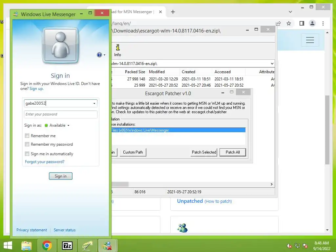Select the Windows Live\Messenger installation entry
This screenshot has height=252, width=336.
178,130
